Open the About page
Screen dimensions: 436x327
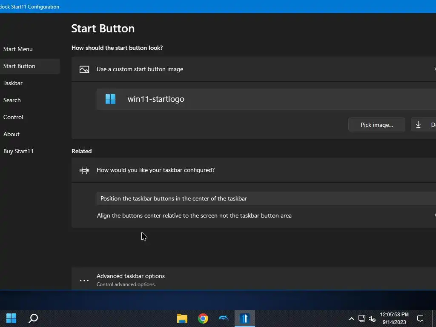point(11,134)
